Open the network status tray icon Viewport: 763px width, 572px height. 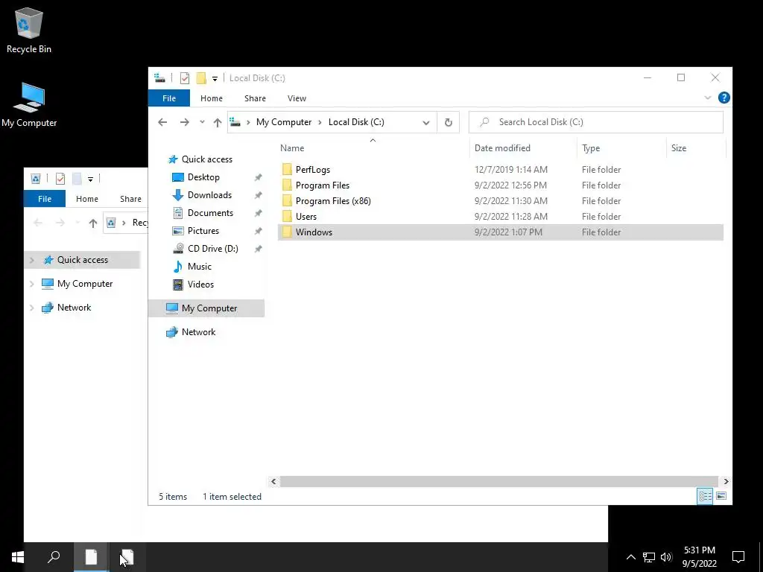[649, 557]
